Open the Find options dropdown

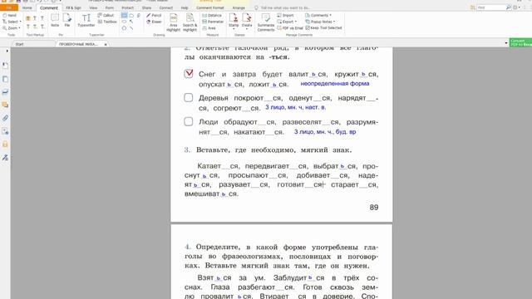519,7
